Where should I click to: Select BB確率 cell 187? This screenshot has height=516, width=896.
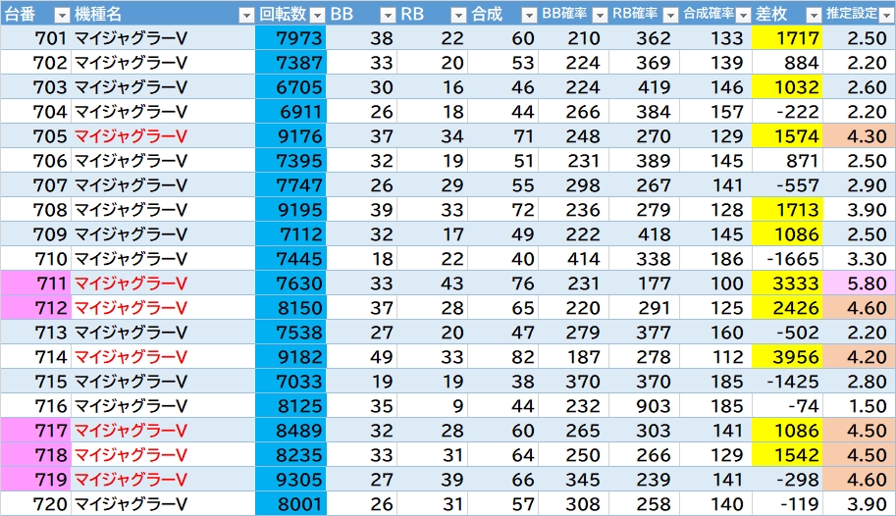(574, 356)
